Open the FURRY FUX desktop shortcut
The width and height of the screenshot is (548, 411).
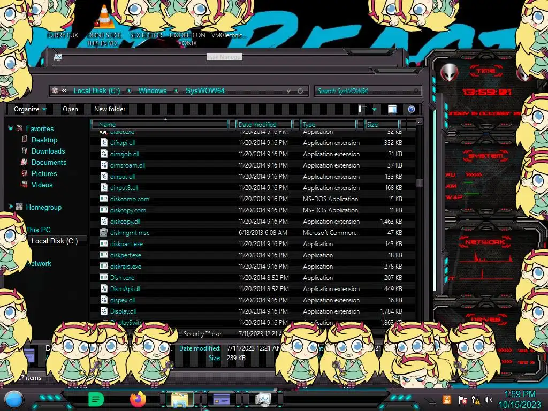point(62,35)
